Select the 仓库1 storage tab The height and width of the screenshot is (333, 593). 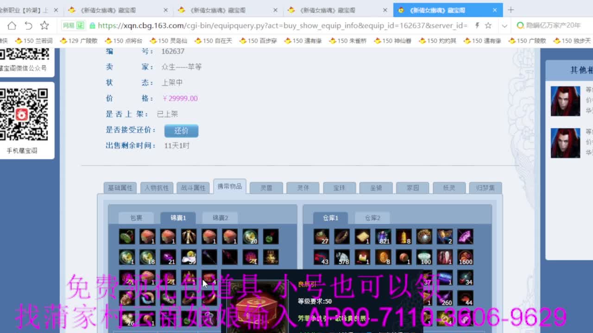click(331, 218)
